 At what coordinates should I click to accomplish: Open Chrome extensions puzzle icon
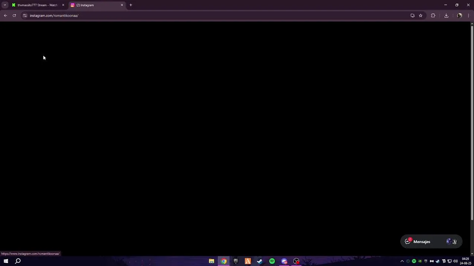(x=433, y=16)
